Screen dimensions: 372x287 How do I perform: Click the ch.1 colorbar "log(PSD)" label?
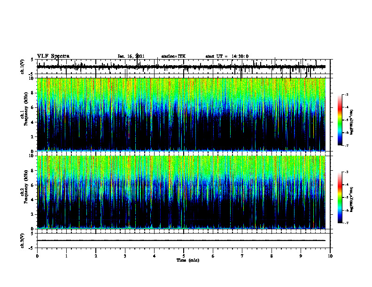(352, 122)
